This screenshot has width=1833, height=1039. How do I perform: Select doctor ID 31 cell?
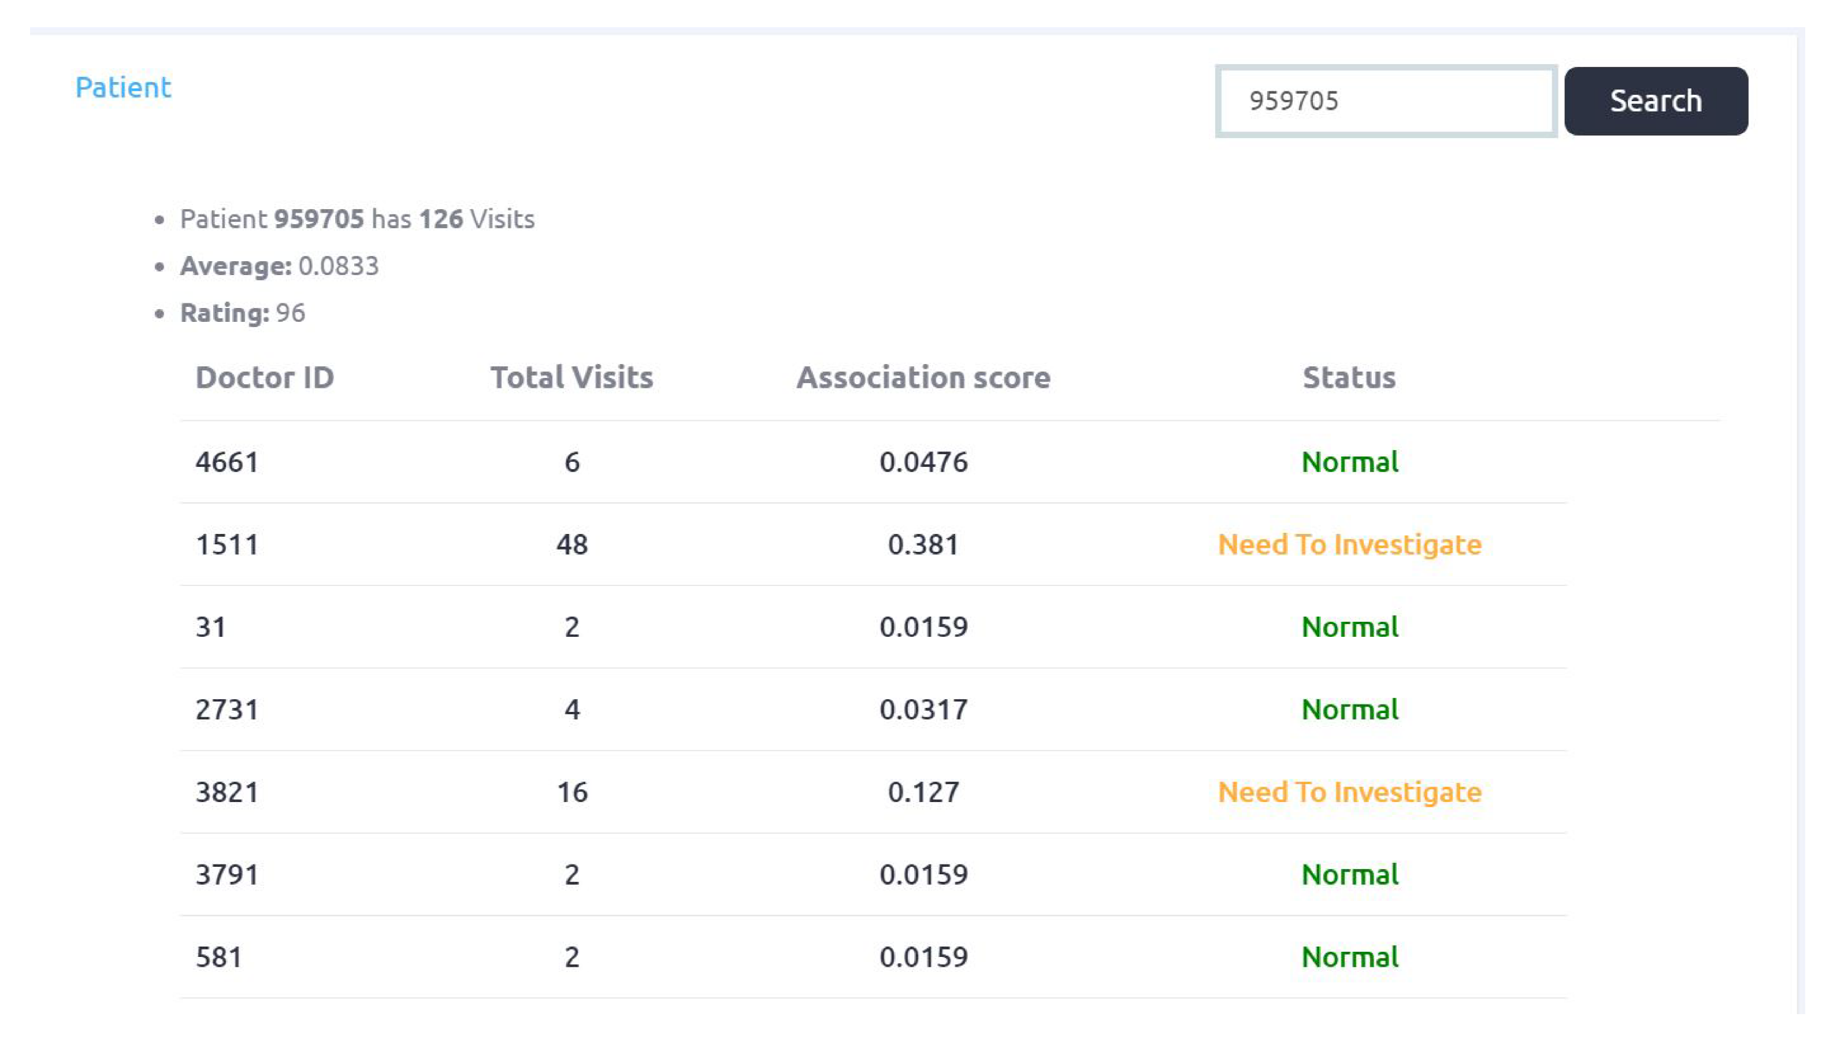[x=210, y=626]
